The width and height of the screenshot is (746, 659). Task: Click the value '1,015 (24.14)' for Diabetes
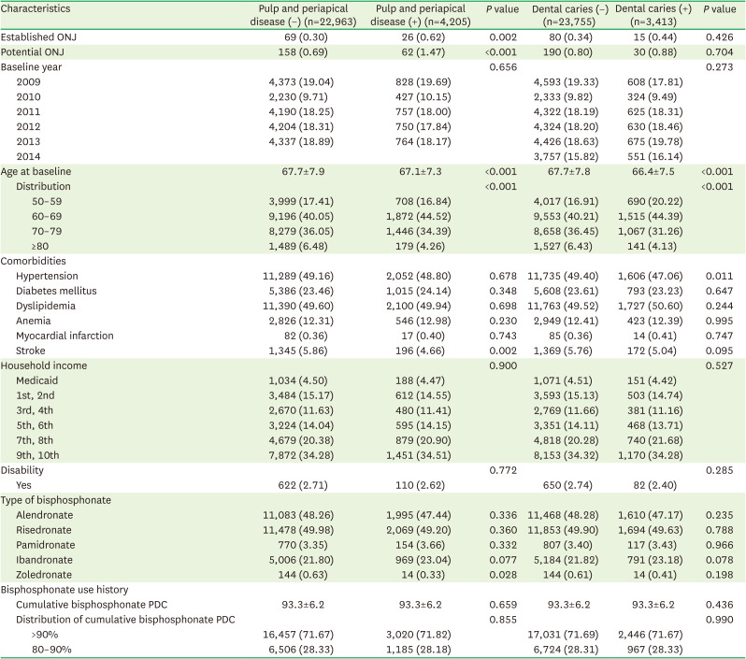coord(418,291)
